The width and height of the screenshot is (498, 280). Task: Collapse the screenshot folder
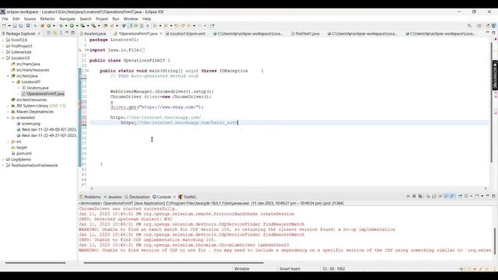pos(9,117)
